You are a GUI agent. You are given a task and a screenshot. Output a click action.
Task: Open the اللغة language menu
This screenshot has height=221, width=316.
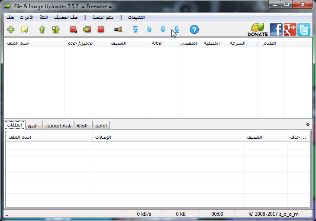44,18
